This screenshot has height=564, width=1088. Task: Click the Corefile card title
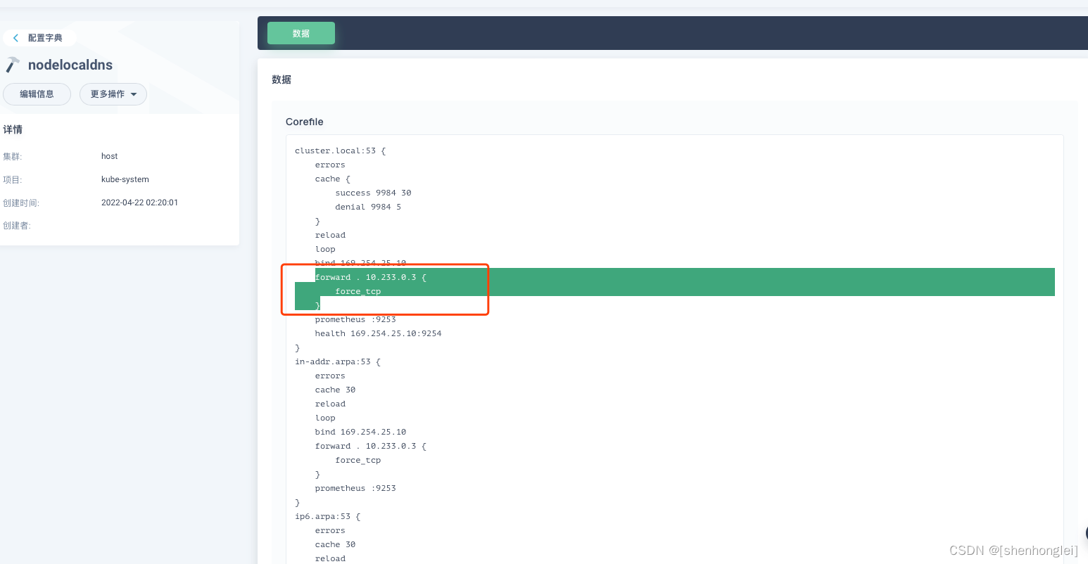(304, 122)
